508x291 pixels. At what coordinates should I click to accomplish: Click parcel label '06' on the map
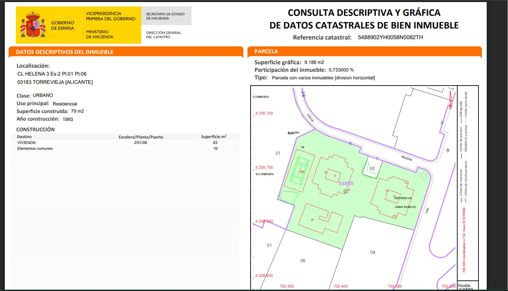[303, 261]
